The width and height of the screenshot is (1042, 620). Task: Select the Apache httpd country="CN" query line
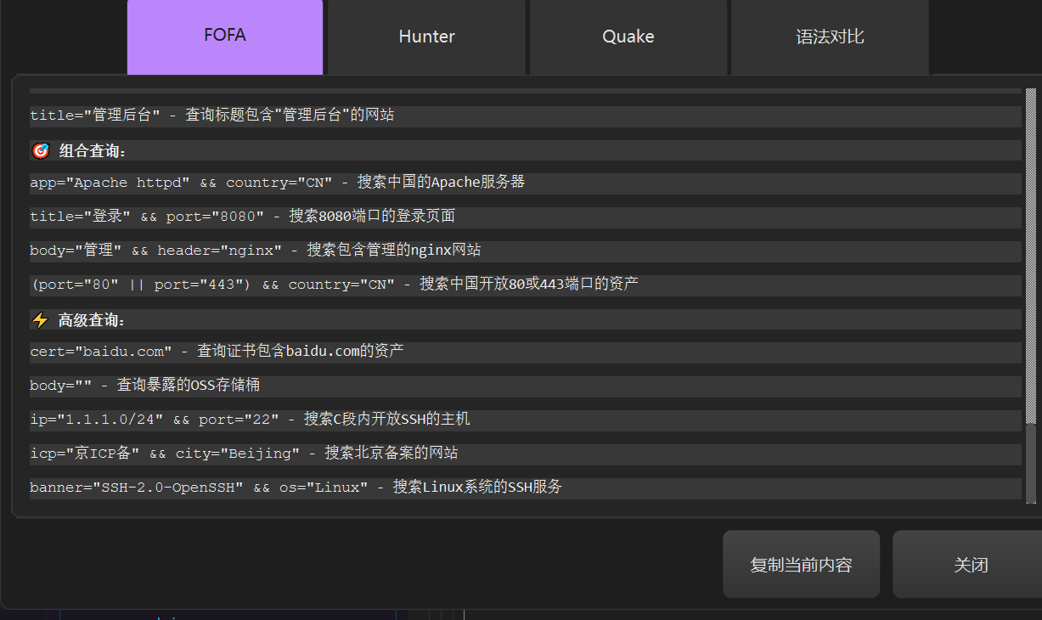click(278, 183)
